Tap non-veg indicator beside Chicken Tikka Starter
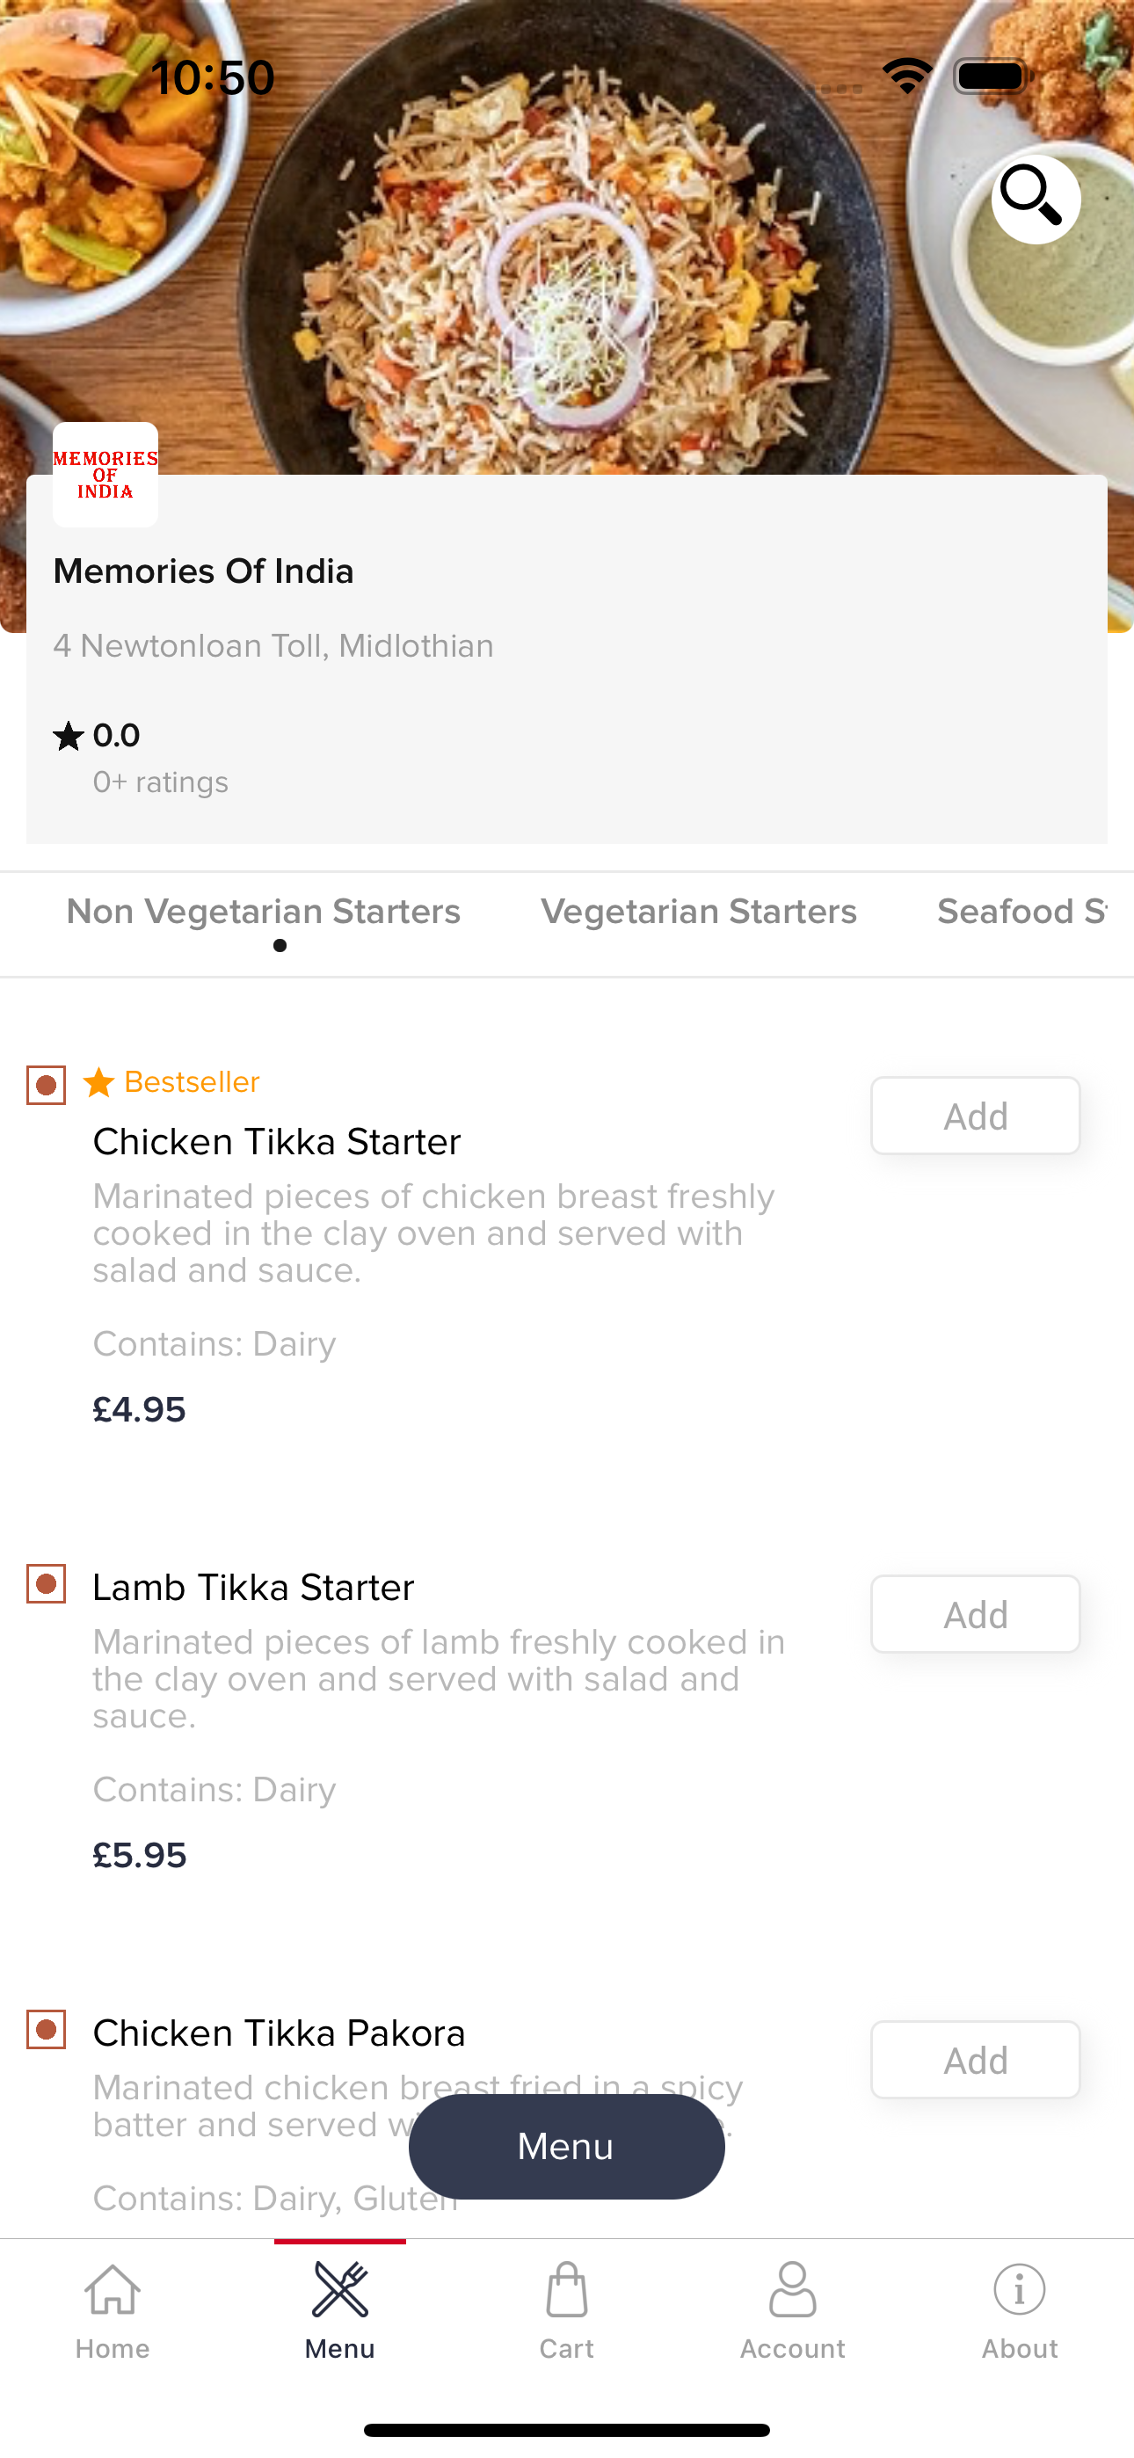Viewport: 1134px width, 2458px height. 46,1085
